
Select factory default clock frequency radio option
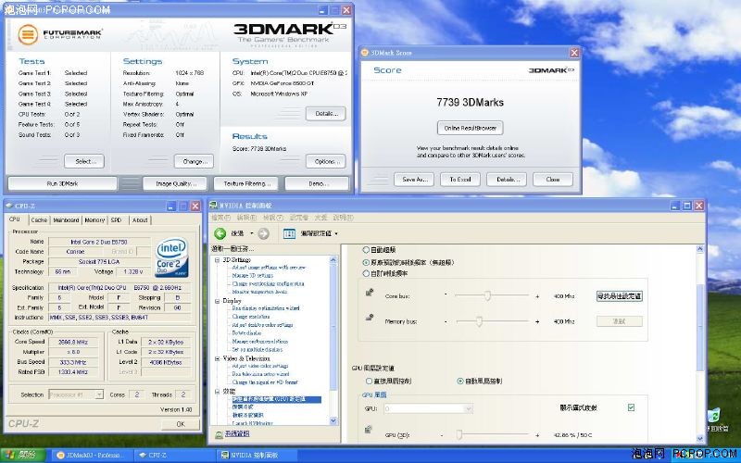(366, 262)
